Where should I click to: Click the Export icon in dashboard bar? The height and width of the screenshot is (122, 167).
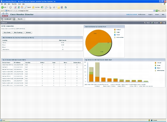pyautogui.click(x=153, y=23)
